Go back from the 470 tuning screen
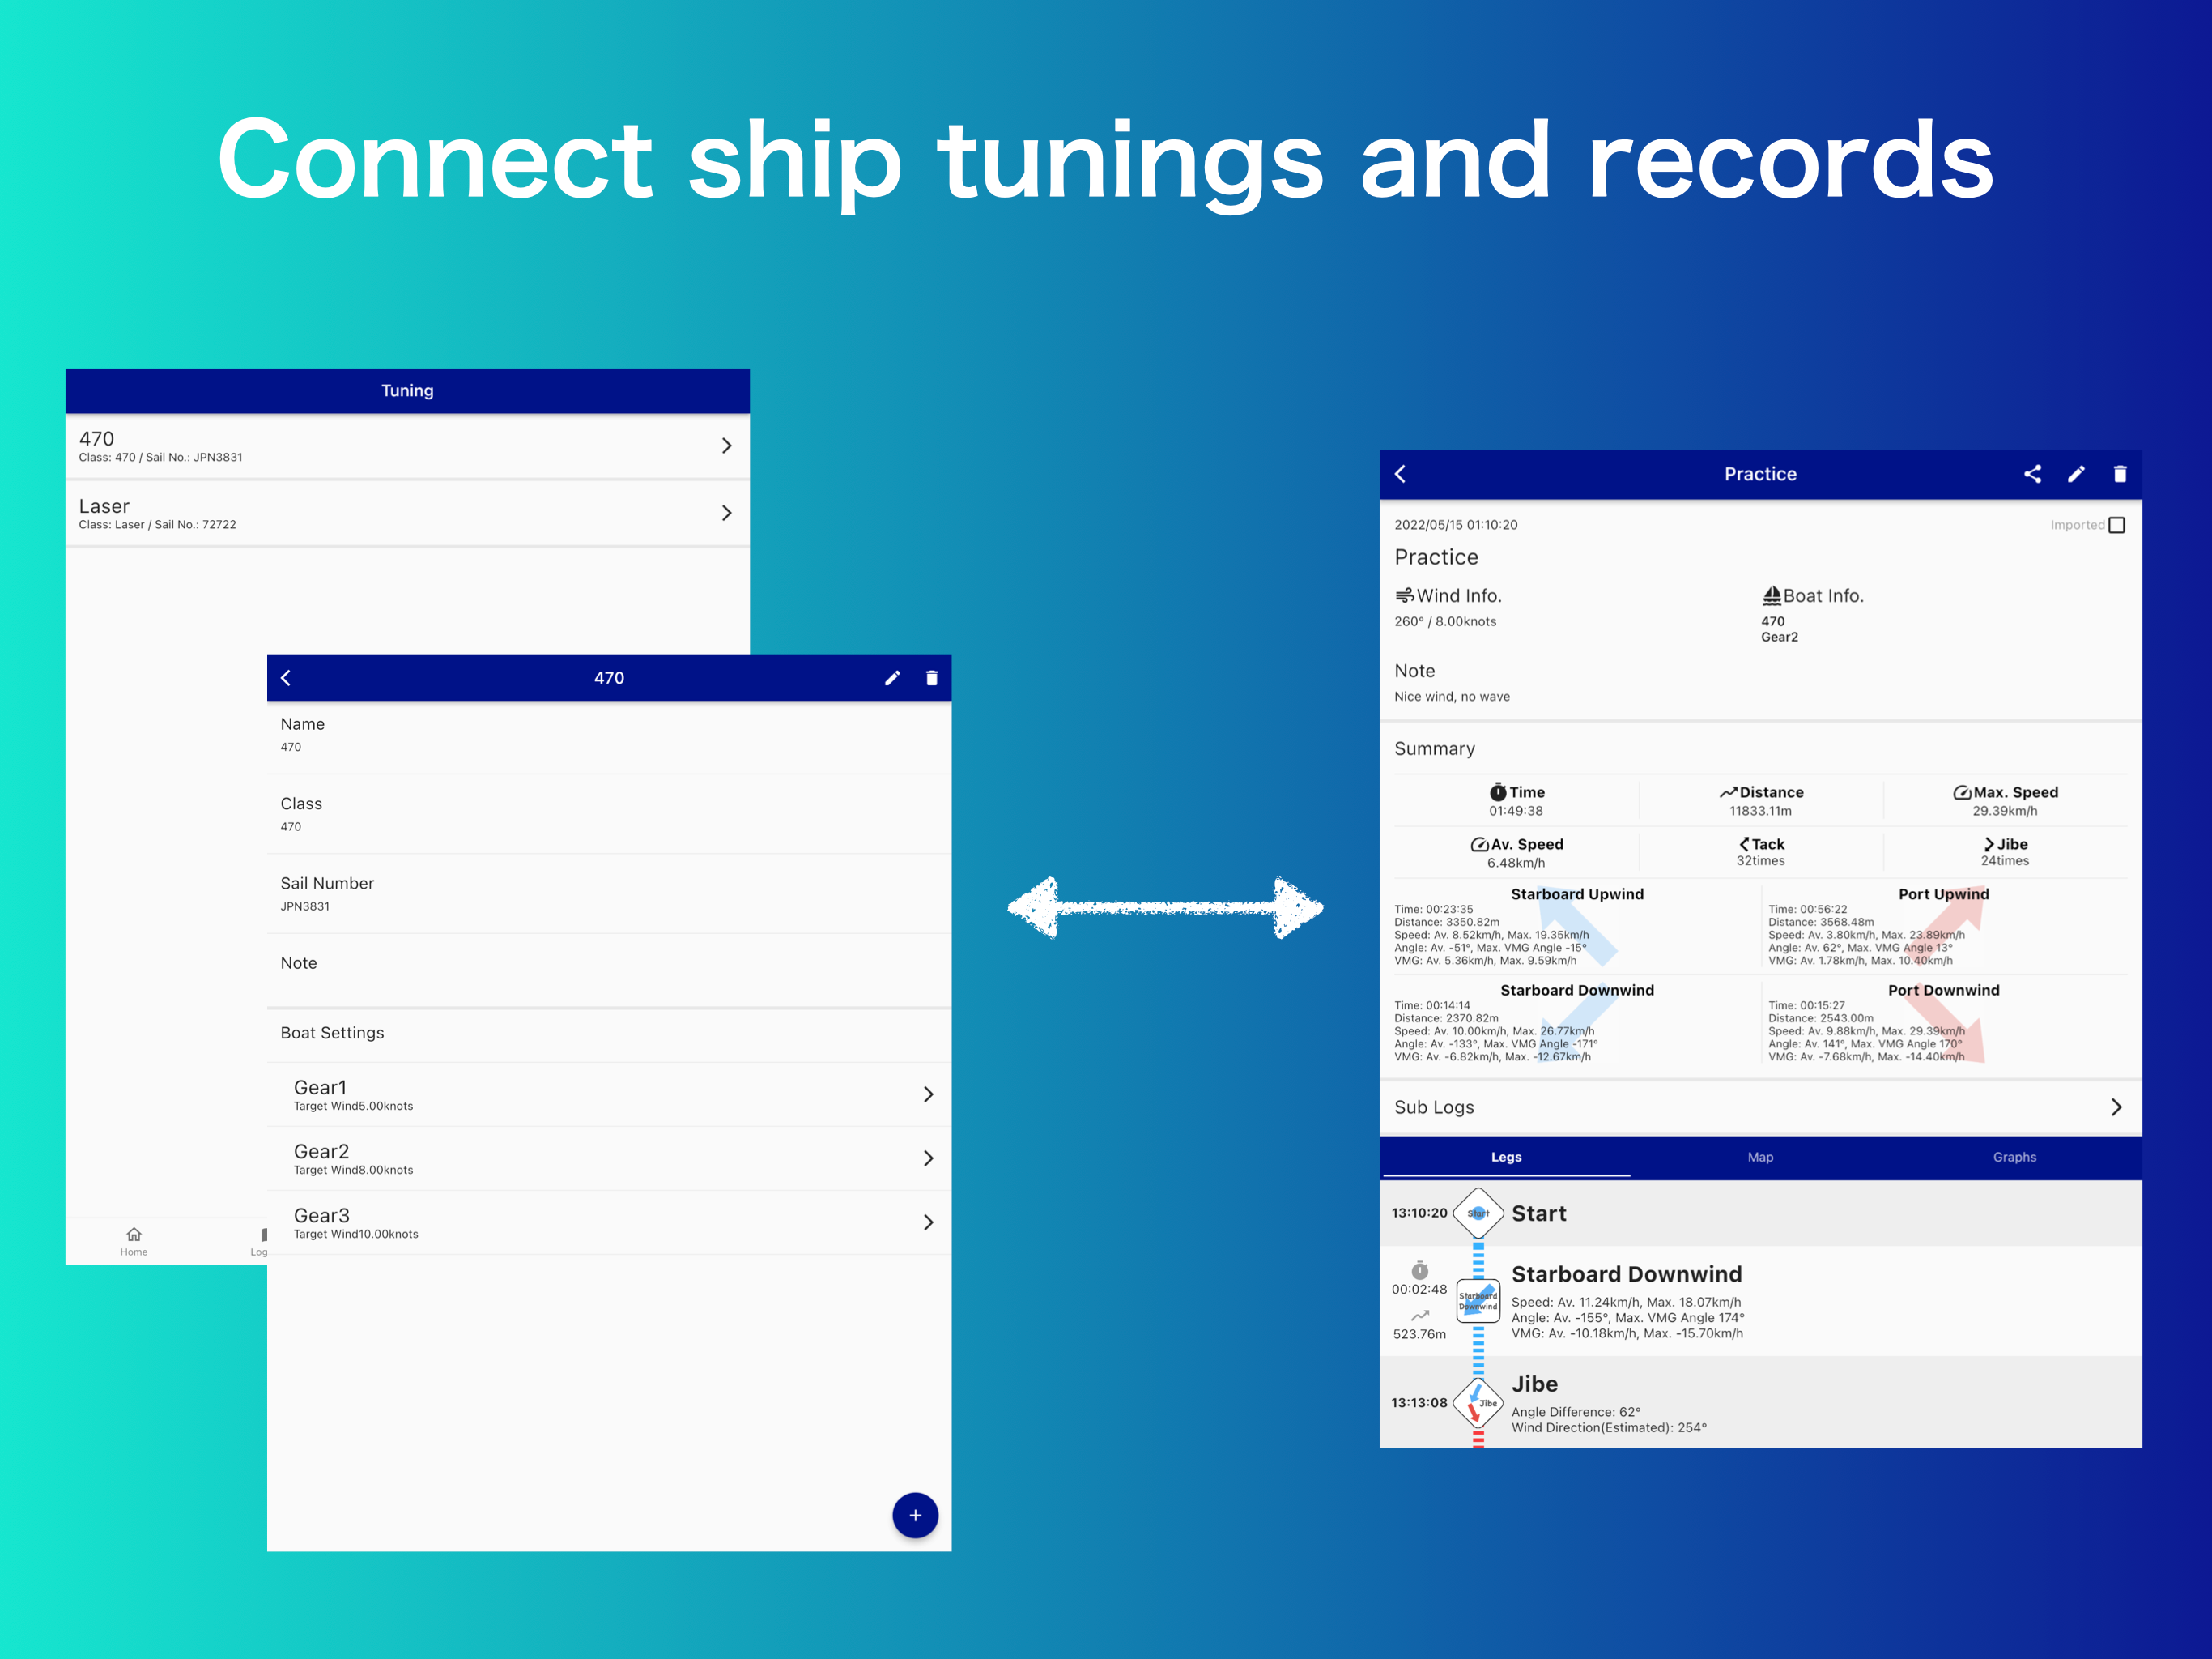 [x=286, y=678]
